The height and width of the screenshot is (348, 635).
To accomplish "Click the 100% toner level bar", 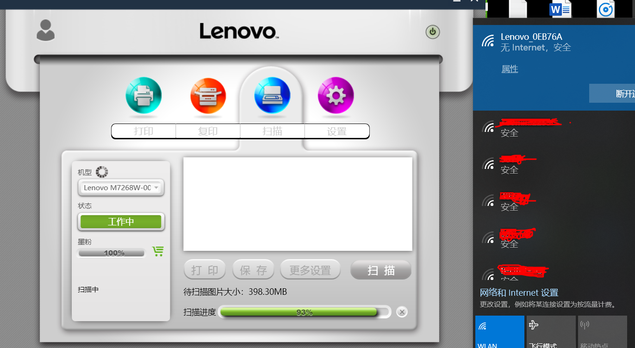I will [x=112, y=253].
